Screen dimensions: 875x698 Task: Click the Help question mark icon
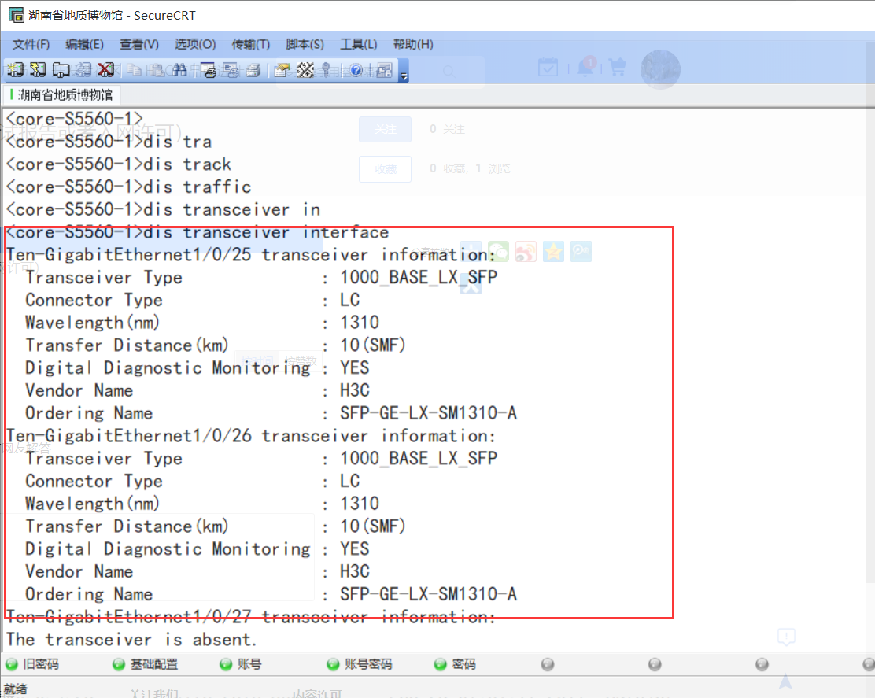tap(356, 70)
